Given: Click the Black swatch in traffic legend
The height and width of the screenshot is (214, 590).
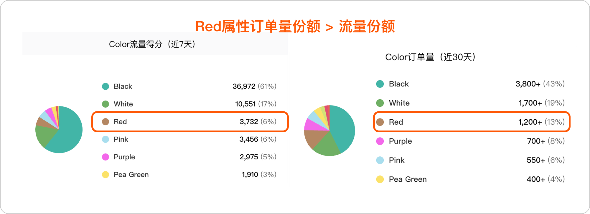Looking at the screenshot, I should (x=106, y=86).
